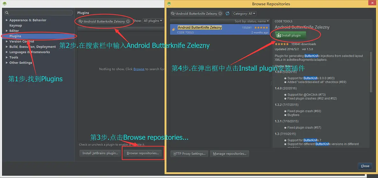The image size is (378, 178).
Task: Click the Android Studio icon in Settings title bar
Action: [x=4, y=4]
